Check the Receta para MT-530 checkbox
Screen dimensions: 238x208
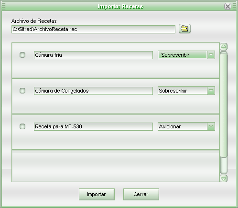tap(22, 126)
